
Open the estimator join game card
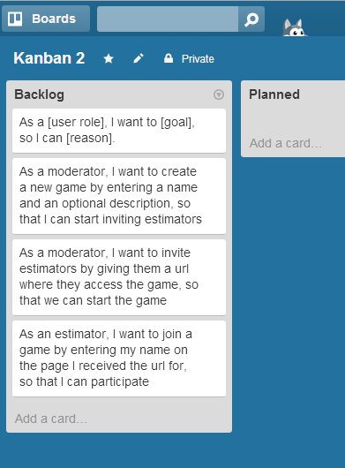click(119, 359)
